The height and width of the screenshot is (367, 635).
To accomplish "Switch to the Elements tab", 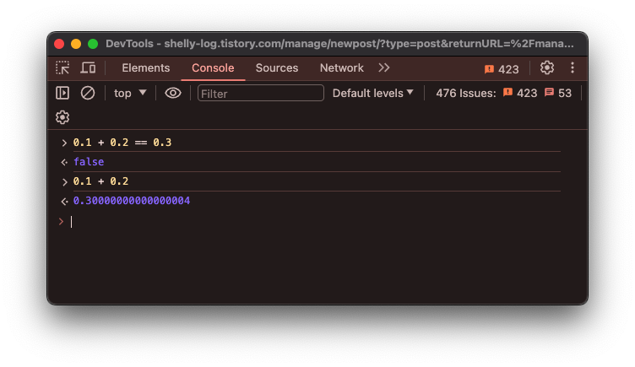I will click(146, 68).
